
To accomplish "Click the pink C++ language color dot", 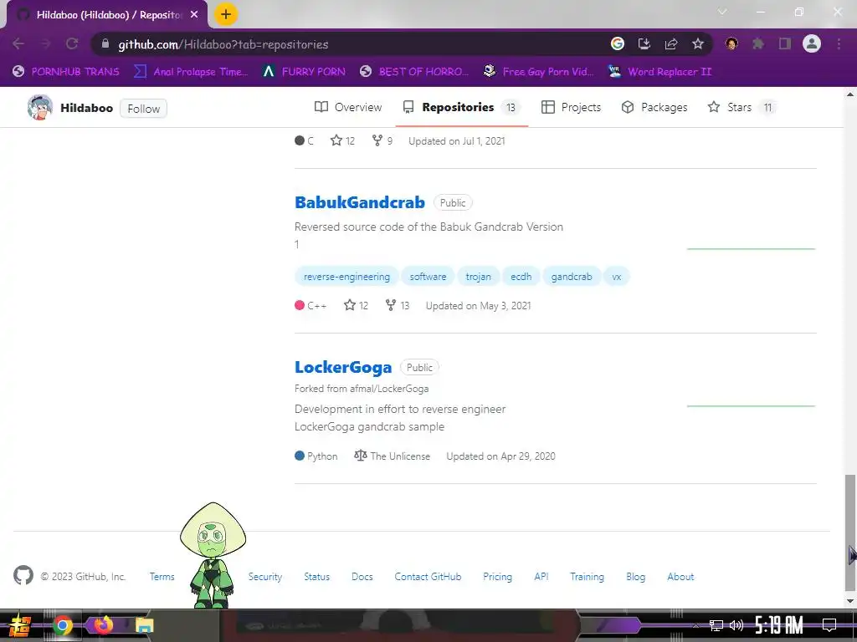I will tap(300, 305).
